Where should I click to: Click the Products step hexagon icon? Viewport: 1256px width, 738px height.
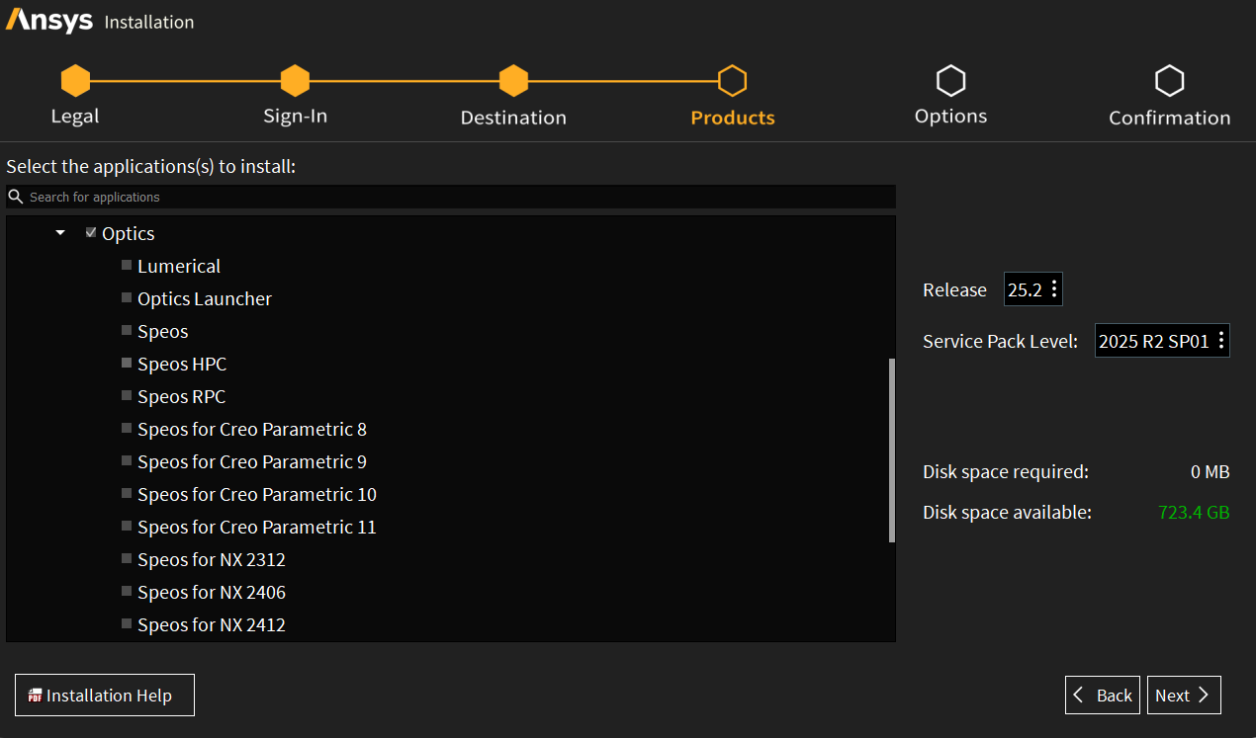(732, 81)
